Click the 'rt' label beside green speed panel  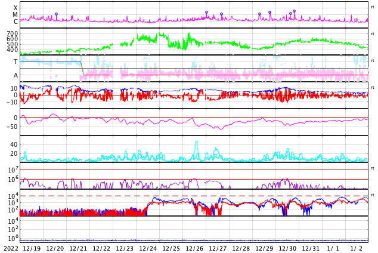(x=372, y=34)
